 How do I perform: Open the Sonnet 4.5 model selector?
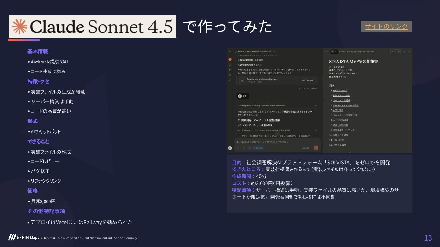coord(306,148)
